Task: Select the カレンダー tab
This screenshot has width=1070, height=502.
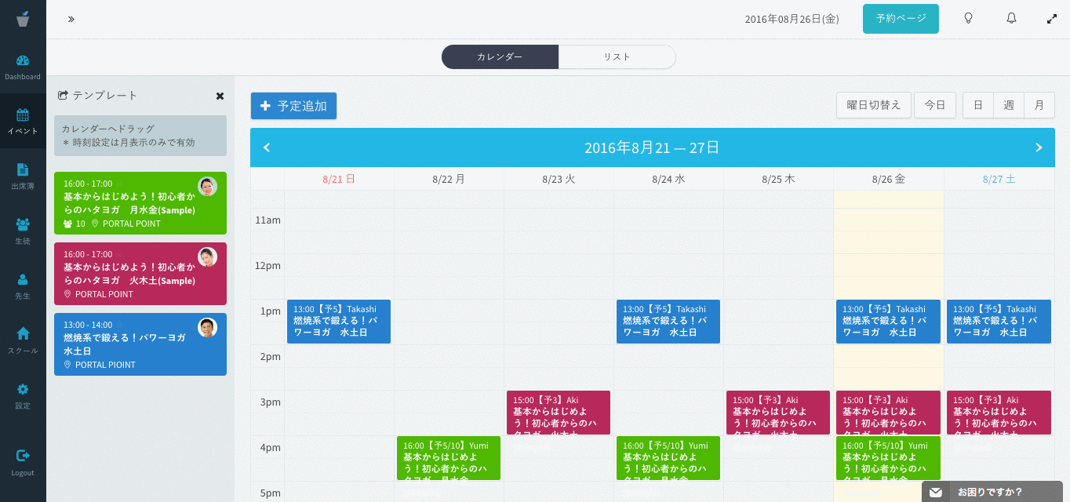Action: point(500,56)
